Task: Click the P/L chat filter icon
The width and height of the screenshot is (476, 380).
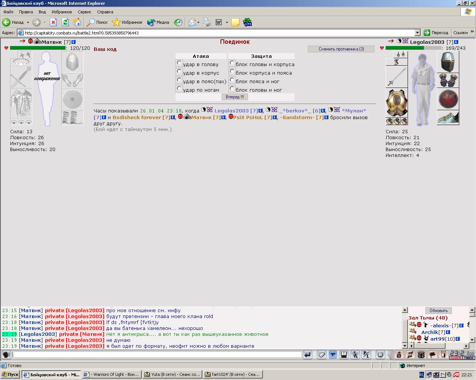Action: 366,355
